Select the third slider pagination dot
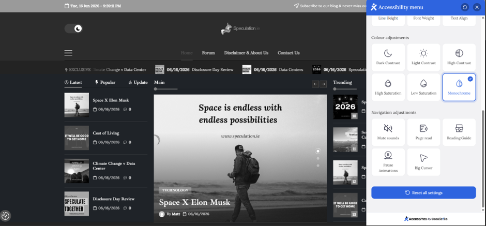The width and height of the screenshot is (486, 226). [317, 165]
